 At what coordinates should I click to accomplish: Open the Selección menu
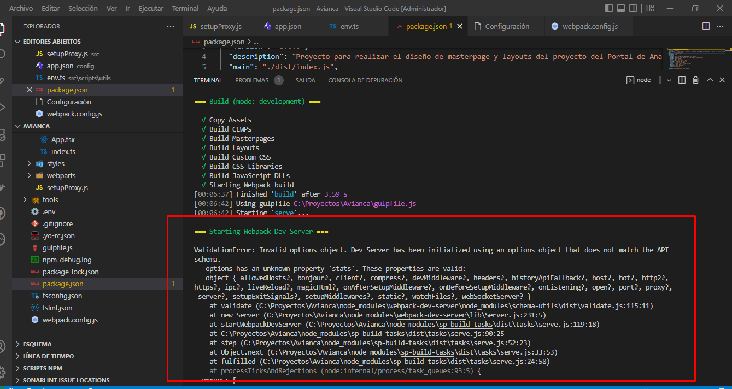83,9
